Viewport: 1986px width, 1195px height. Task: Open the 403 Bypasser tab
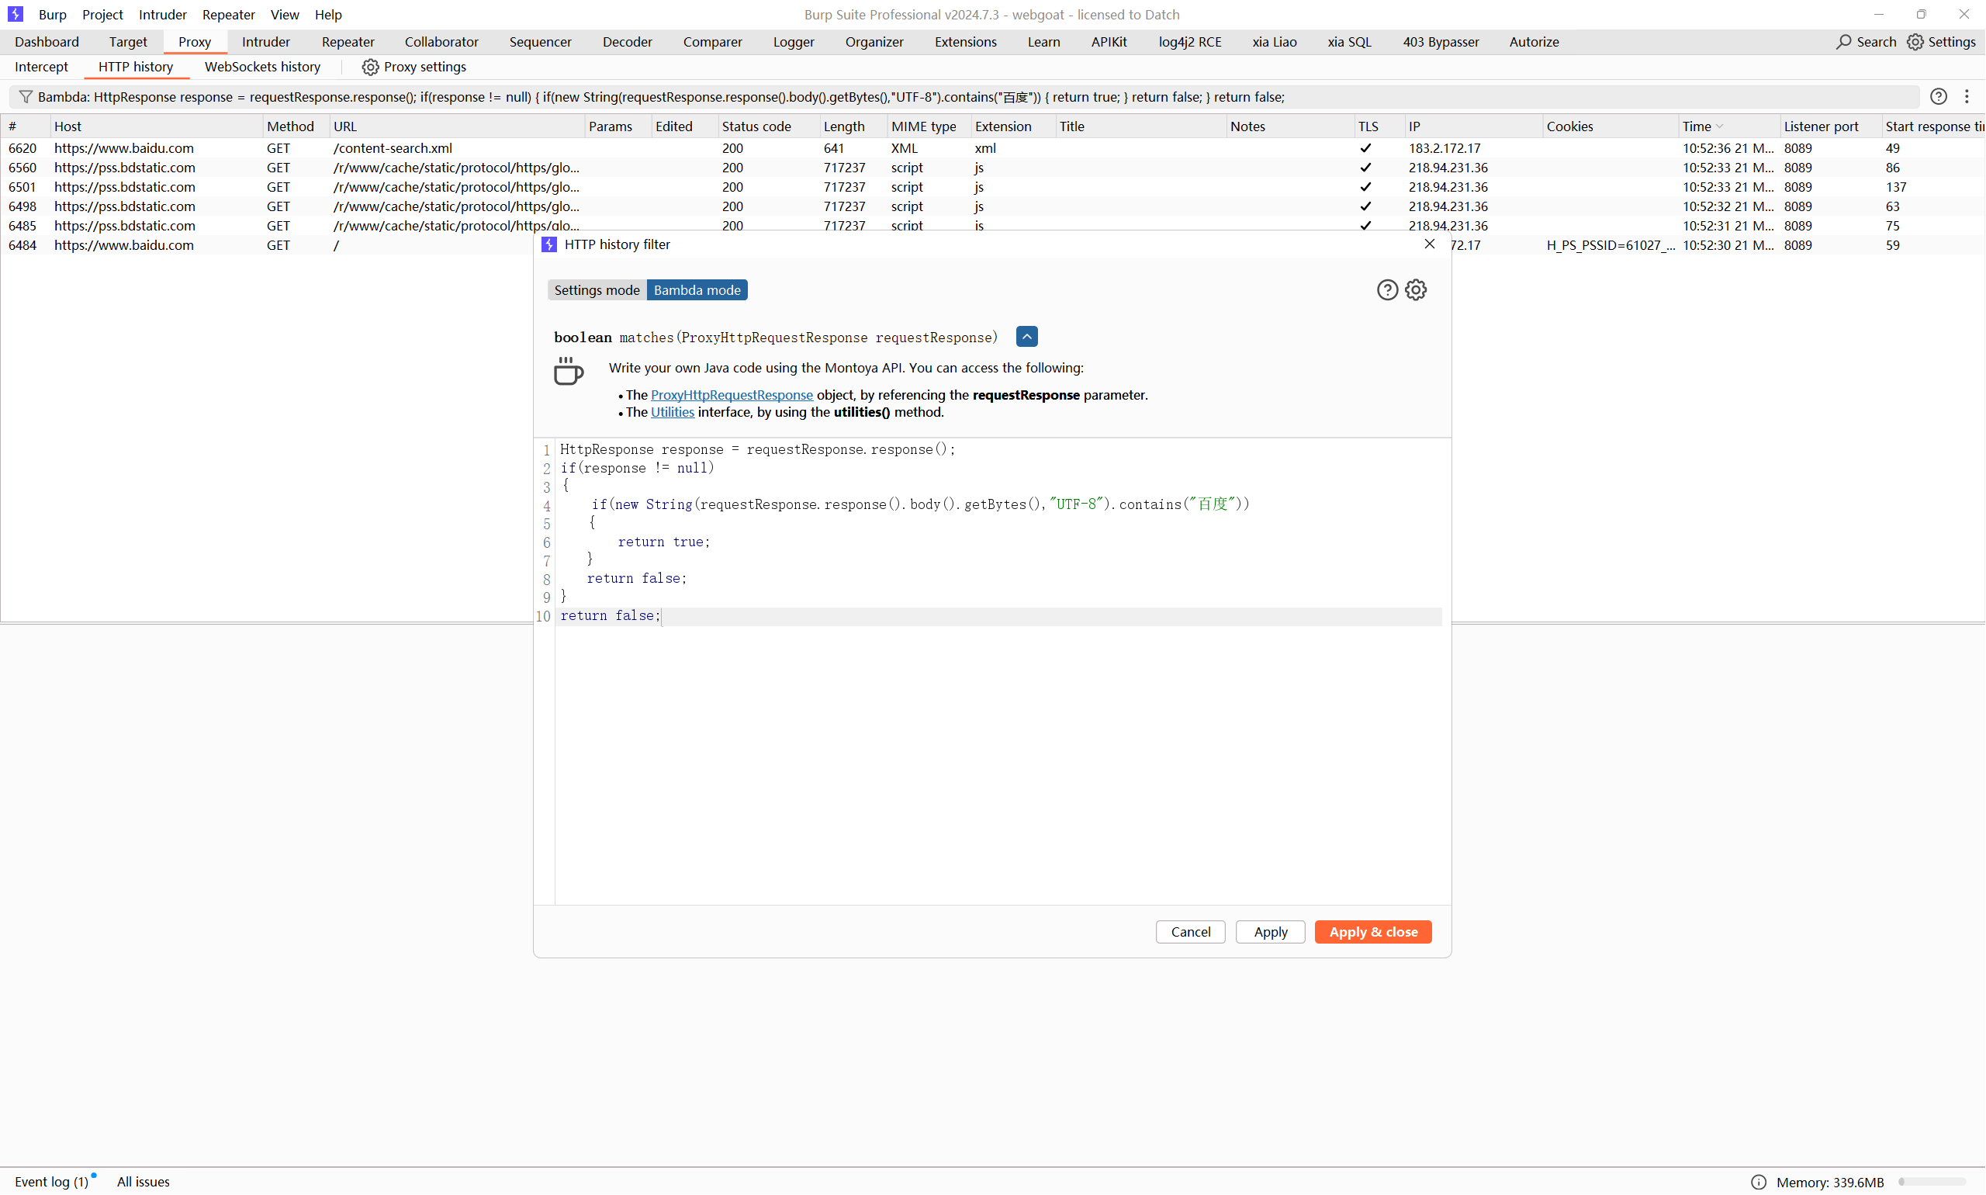pyautogui.click(x=1441, y=42)
